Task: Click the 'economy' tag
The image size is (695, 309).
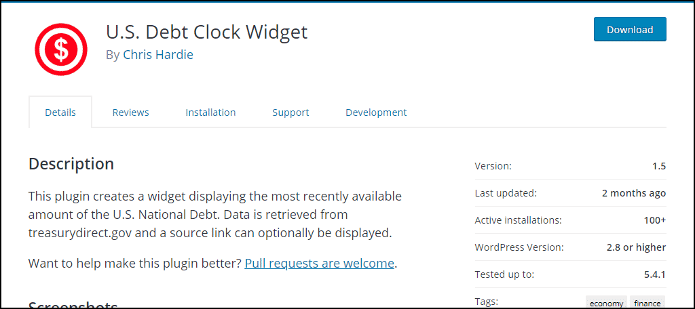Action: [x=606, y=304]
